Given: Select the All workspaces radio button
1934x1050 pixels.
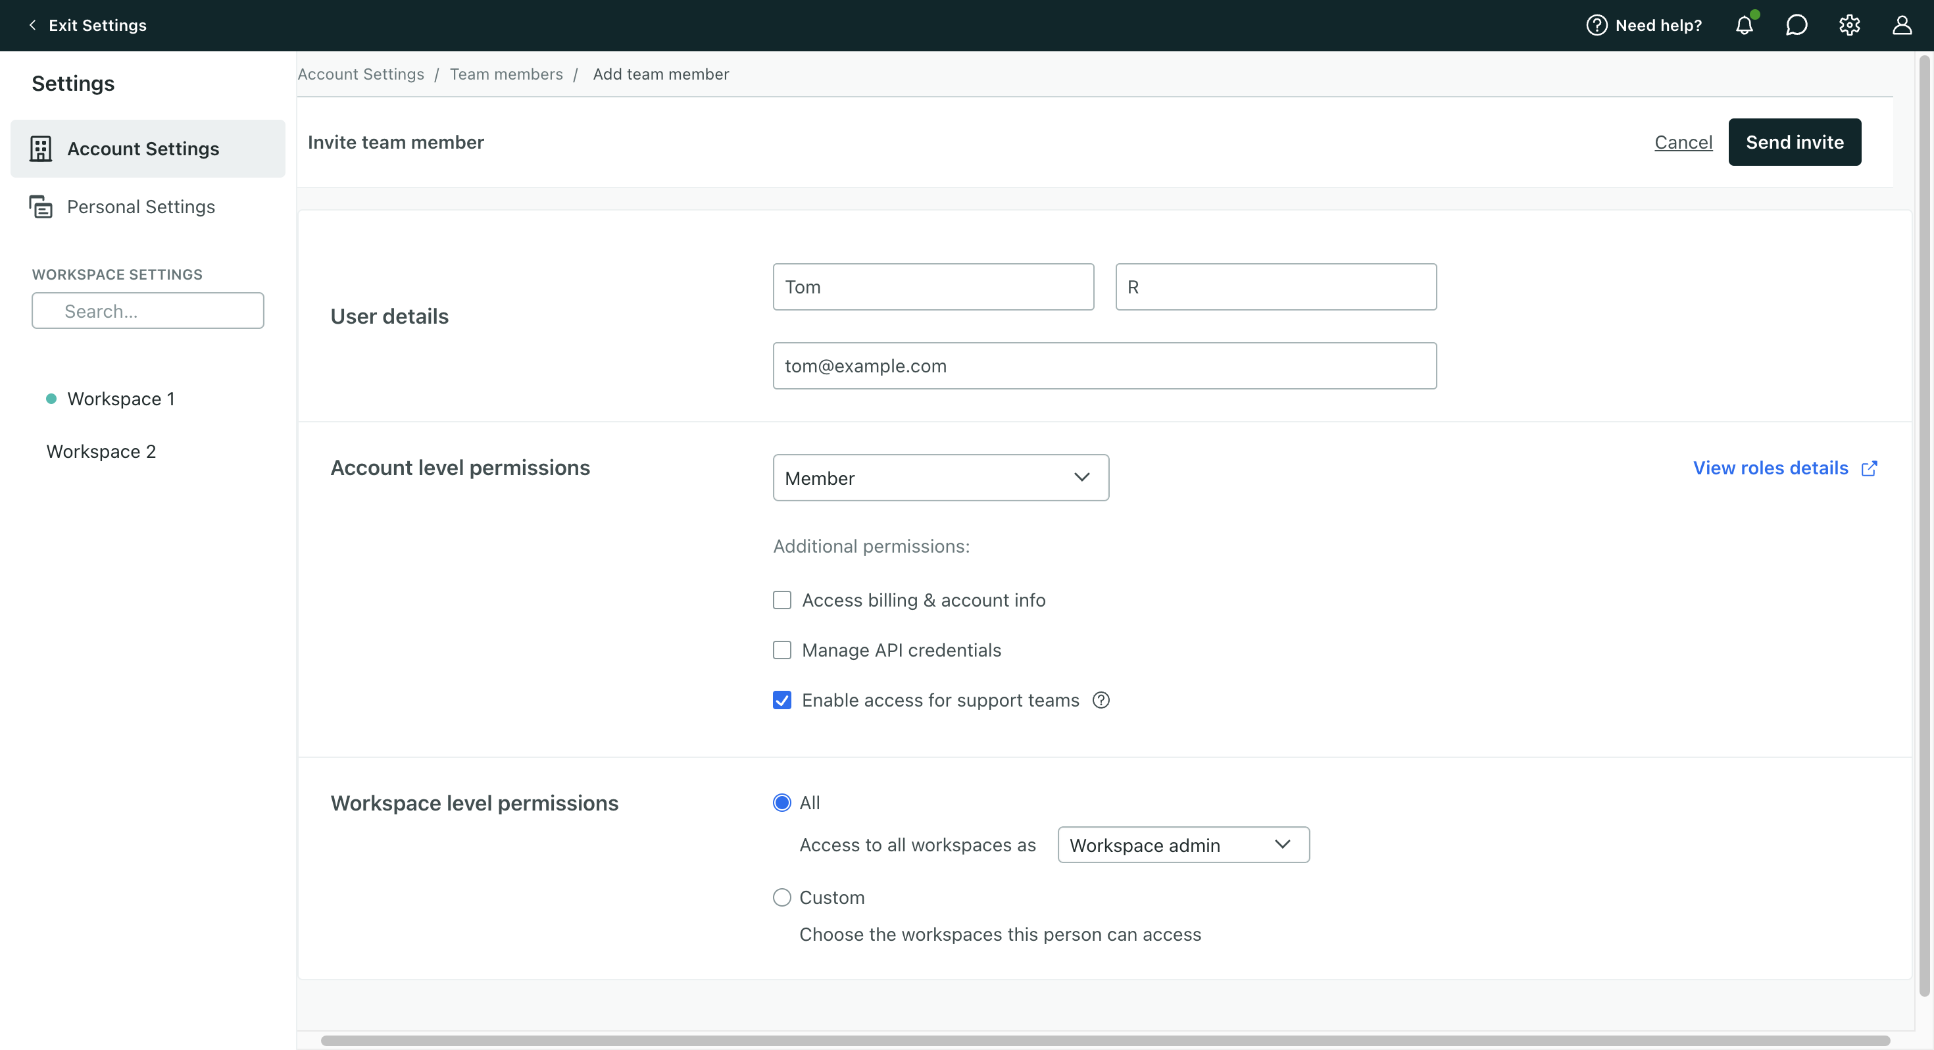Looking at the screenshot, I should (x=781, y=803).
